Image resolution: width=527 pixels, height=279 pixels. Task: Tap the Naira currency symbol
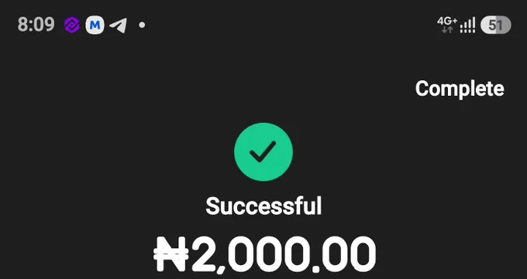[171, 253]
